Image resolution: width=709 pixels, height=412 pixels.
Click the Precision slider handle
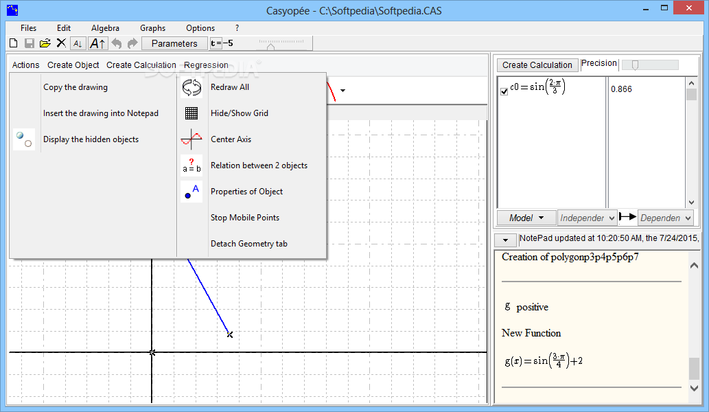[x=636, y=65]
